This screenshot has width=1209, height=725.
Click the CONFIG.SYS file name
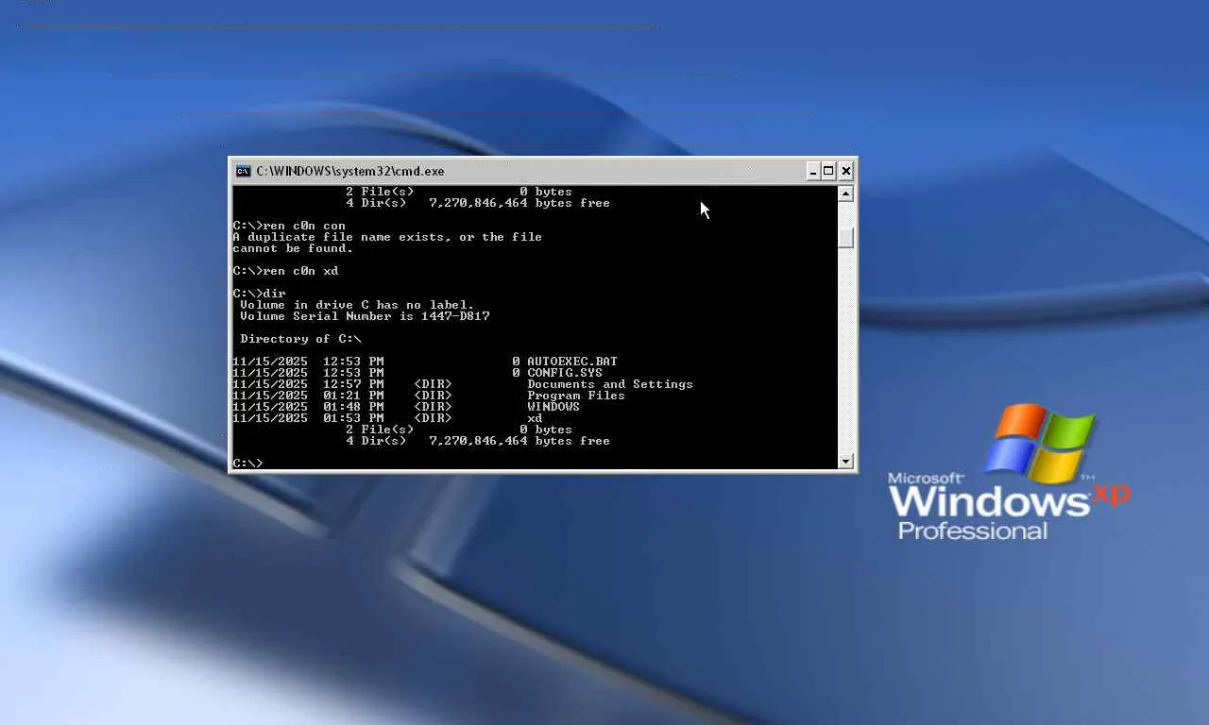coord(565,373)
